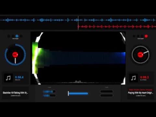Screen dimensions: 156x117
Task: Select the Electribe 101 Talking With My track title
Action: click(15, 93)
